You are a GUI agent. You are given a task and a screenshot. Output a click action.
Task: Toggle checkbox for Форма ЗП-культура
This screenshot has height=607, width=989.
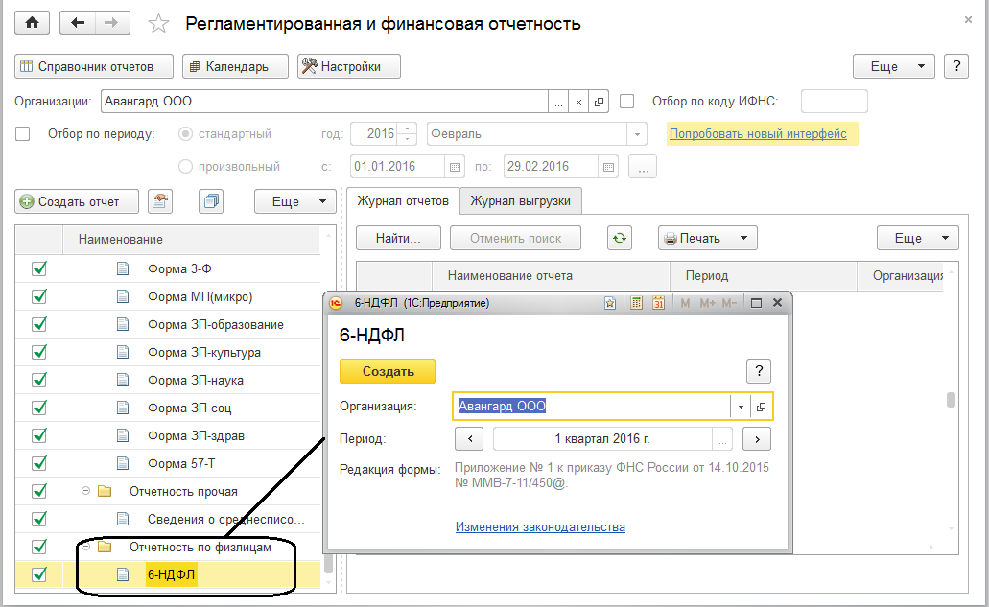tap(39, 352)
